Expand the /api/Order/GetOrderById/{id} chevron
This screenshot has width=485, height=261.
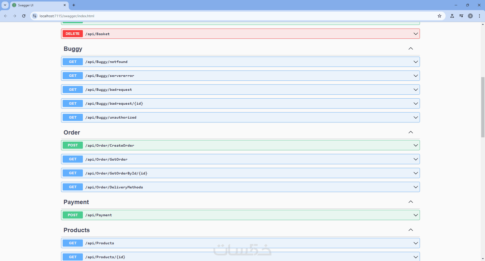tap(416, 173)
